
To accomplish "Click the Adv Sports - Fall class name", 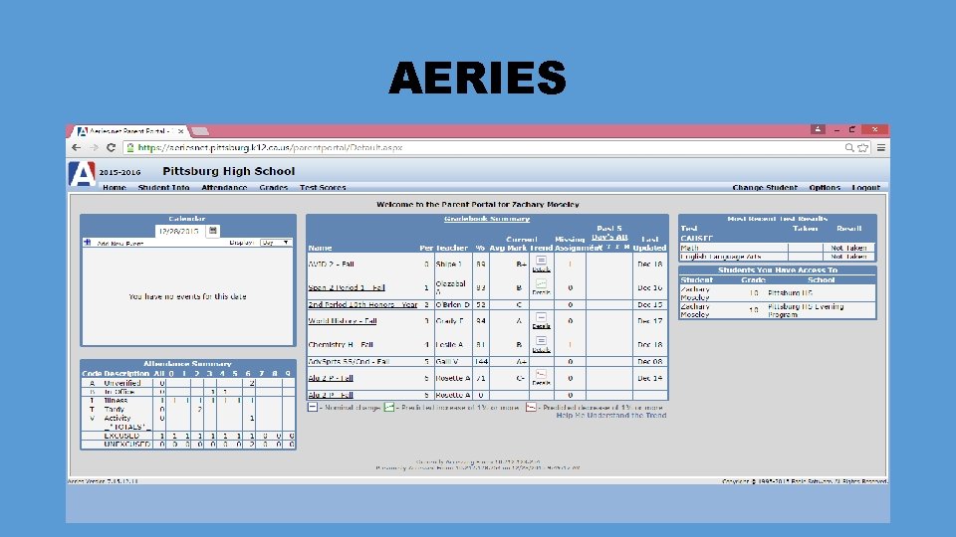I will pyautogui.click(x=349, y=362).
